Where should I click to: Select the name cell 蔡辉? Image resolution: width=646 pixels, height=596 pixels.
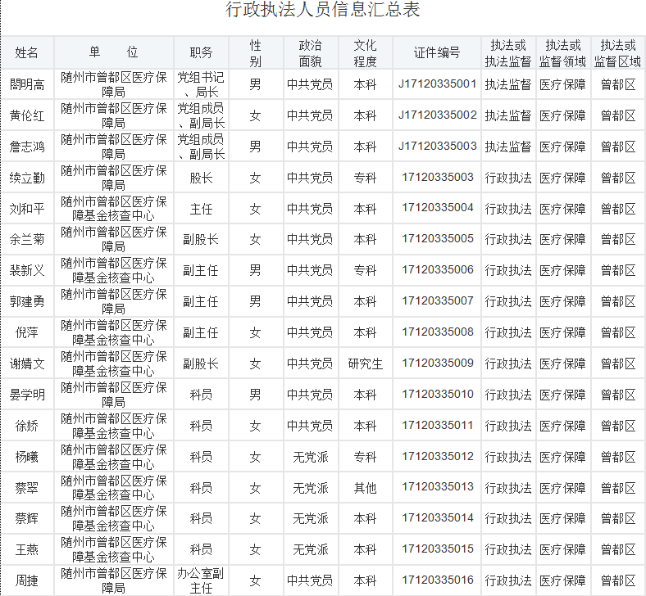click(x=27, y=519)
